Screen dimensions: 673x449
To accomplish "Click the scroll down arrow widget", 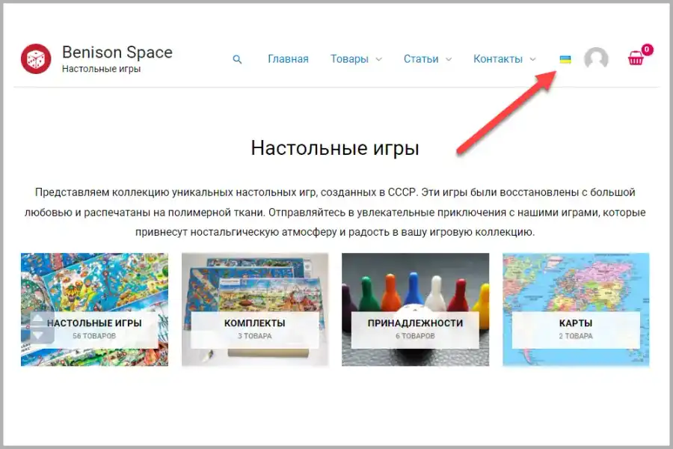I will pyautogui.click(x=38, y=335).
